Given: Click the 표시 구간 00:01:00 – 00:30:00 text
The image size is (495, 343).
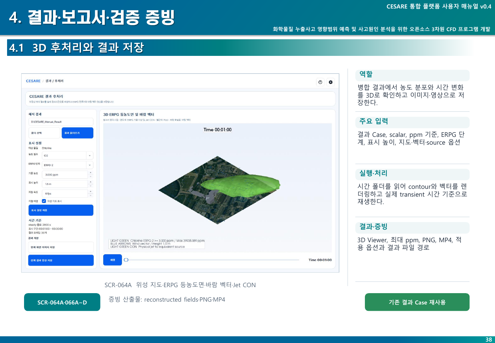Looking at the screenshot, I should 46,229.
